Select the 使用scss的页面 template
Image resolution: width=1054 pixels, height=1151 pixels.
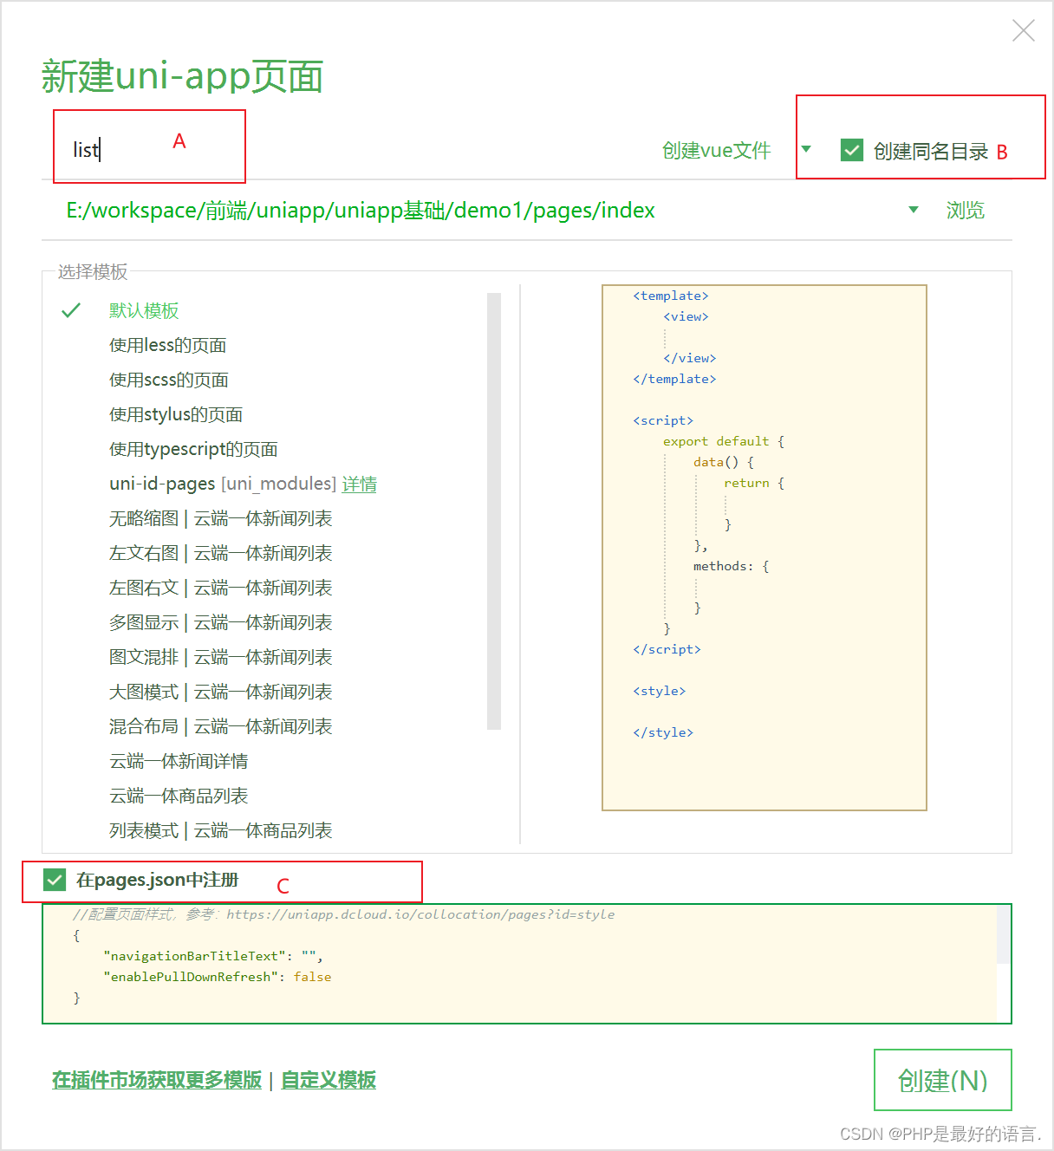point(167,380)
